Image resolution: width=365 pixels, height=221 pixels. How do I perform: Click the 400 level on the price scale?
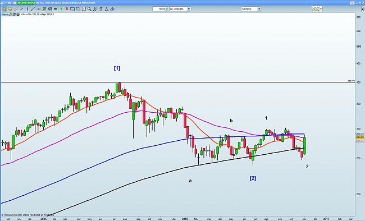click(358, 82)
